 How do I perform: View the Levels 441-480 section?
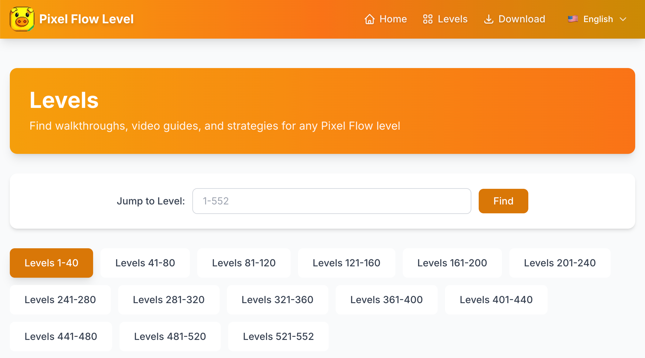click(x=61, y=337)
